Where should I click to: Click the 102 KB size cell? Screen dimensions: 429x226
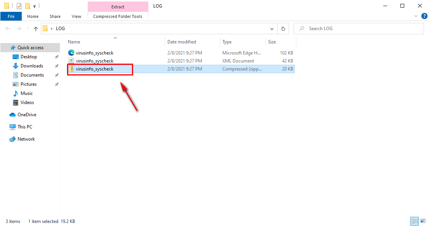coord(286,53)
